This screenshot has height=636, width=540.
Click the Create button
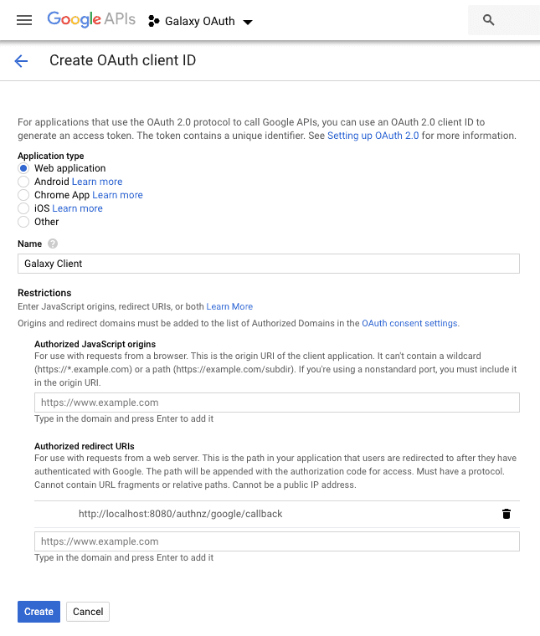[x=39, y=612]
